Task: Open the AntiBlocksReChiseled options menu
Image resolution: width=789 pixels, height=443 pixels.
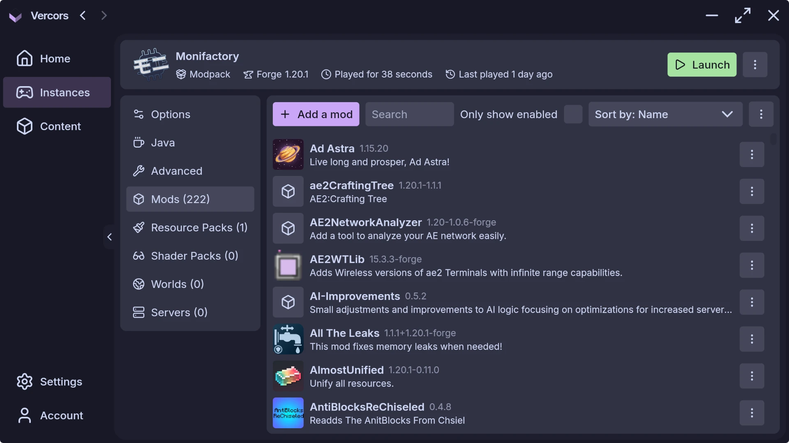Action: click(x=752, y=413)
